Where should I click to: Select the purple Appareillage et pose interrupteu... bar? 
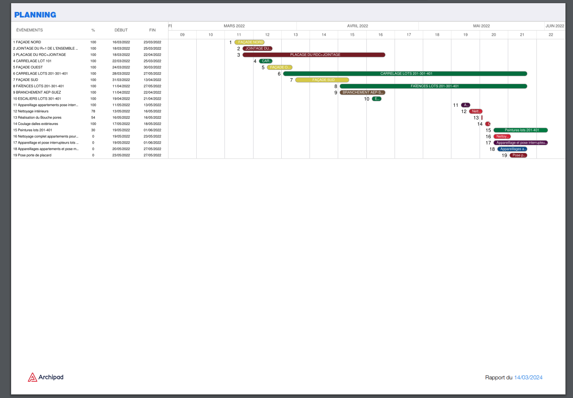(x=521, y=143)
